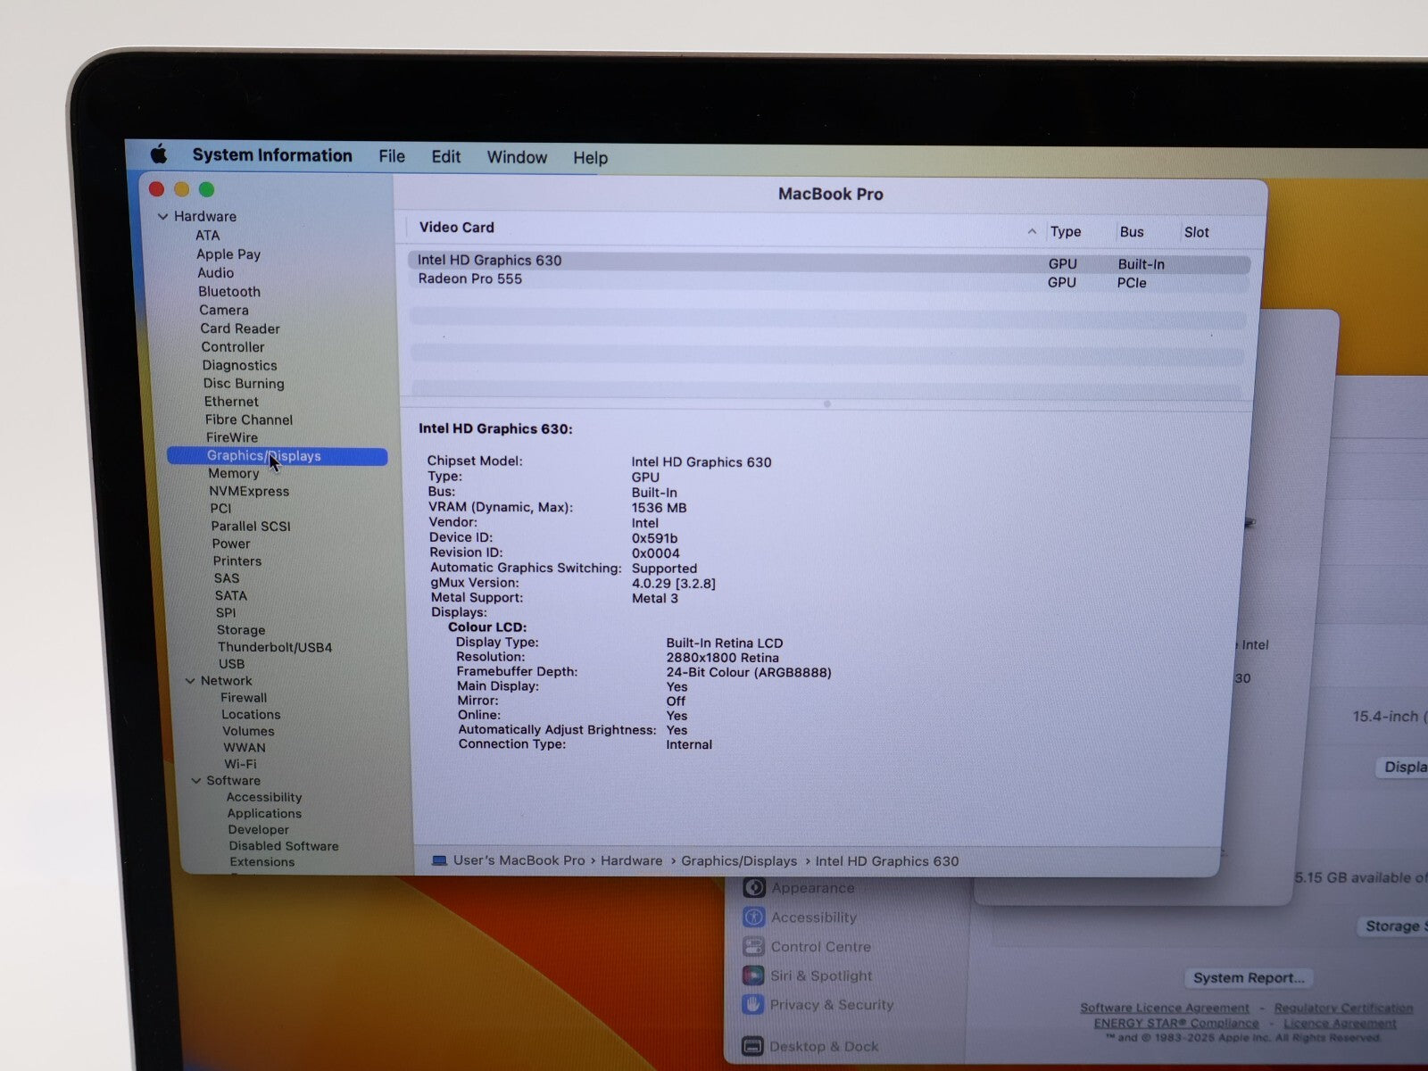Select Apple Pay in the sidebar

click(228, 254)
